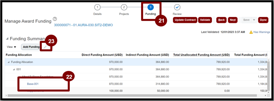Click the Projects step label
274x101 pixels.
point(124,14)
